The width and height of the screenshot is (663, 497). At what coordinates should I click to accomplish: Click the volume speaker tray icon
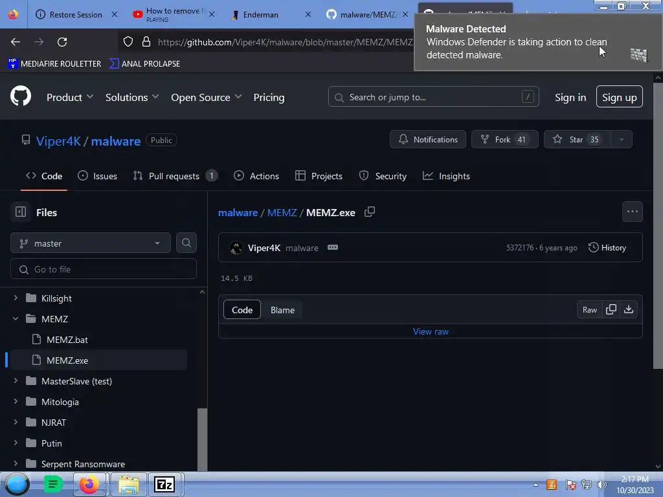[x=602, y=485]
